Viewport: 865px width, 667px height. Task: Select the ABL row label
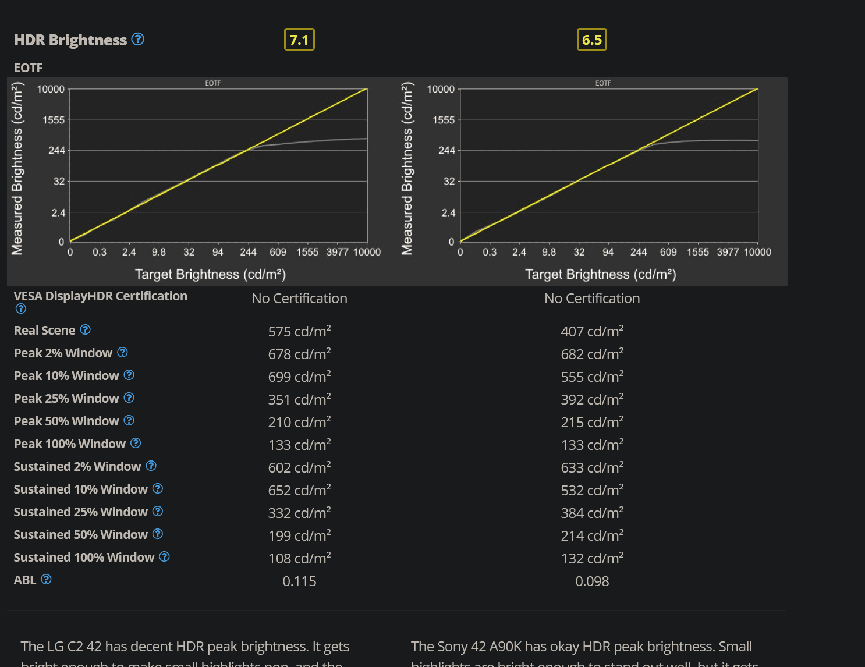click(25, 580)
